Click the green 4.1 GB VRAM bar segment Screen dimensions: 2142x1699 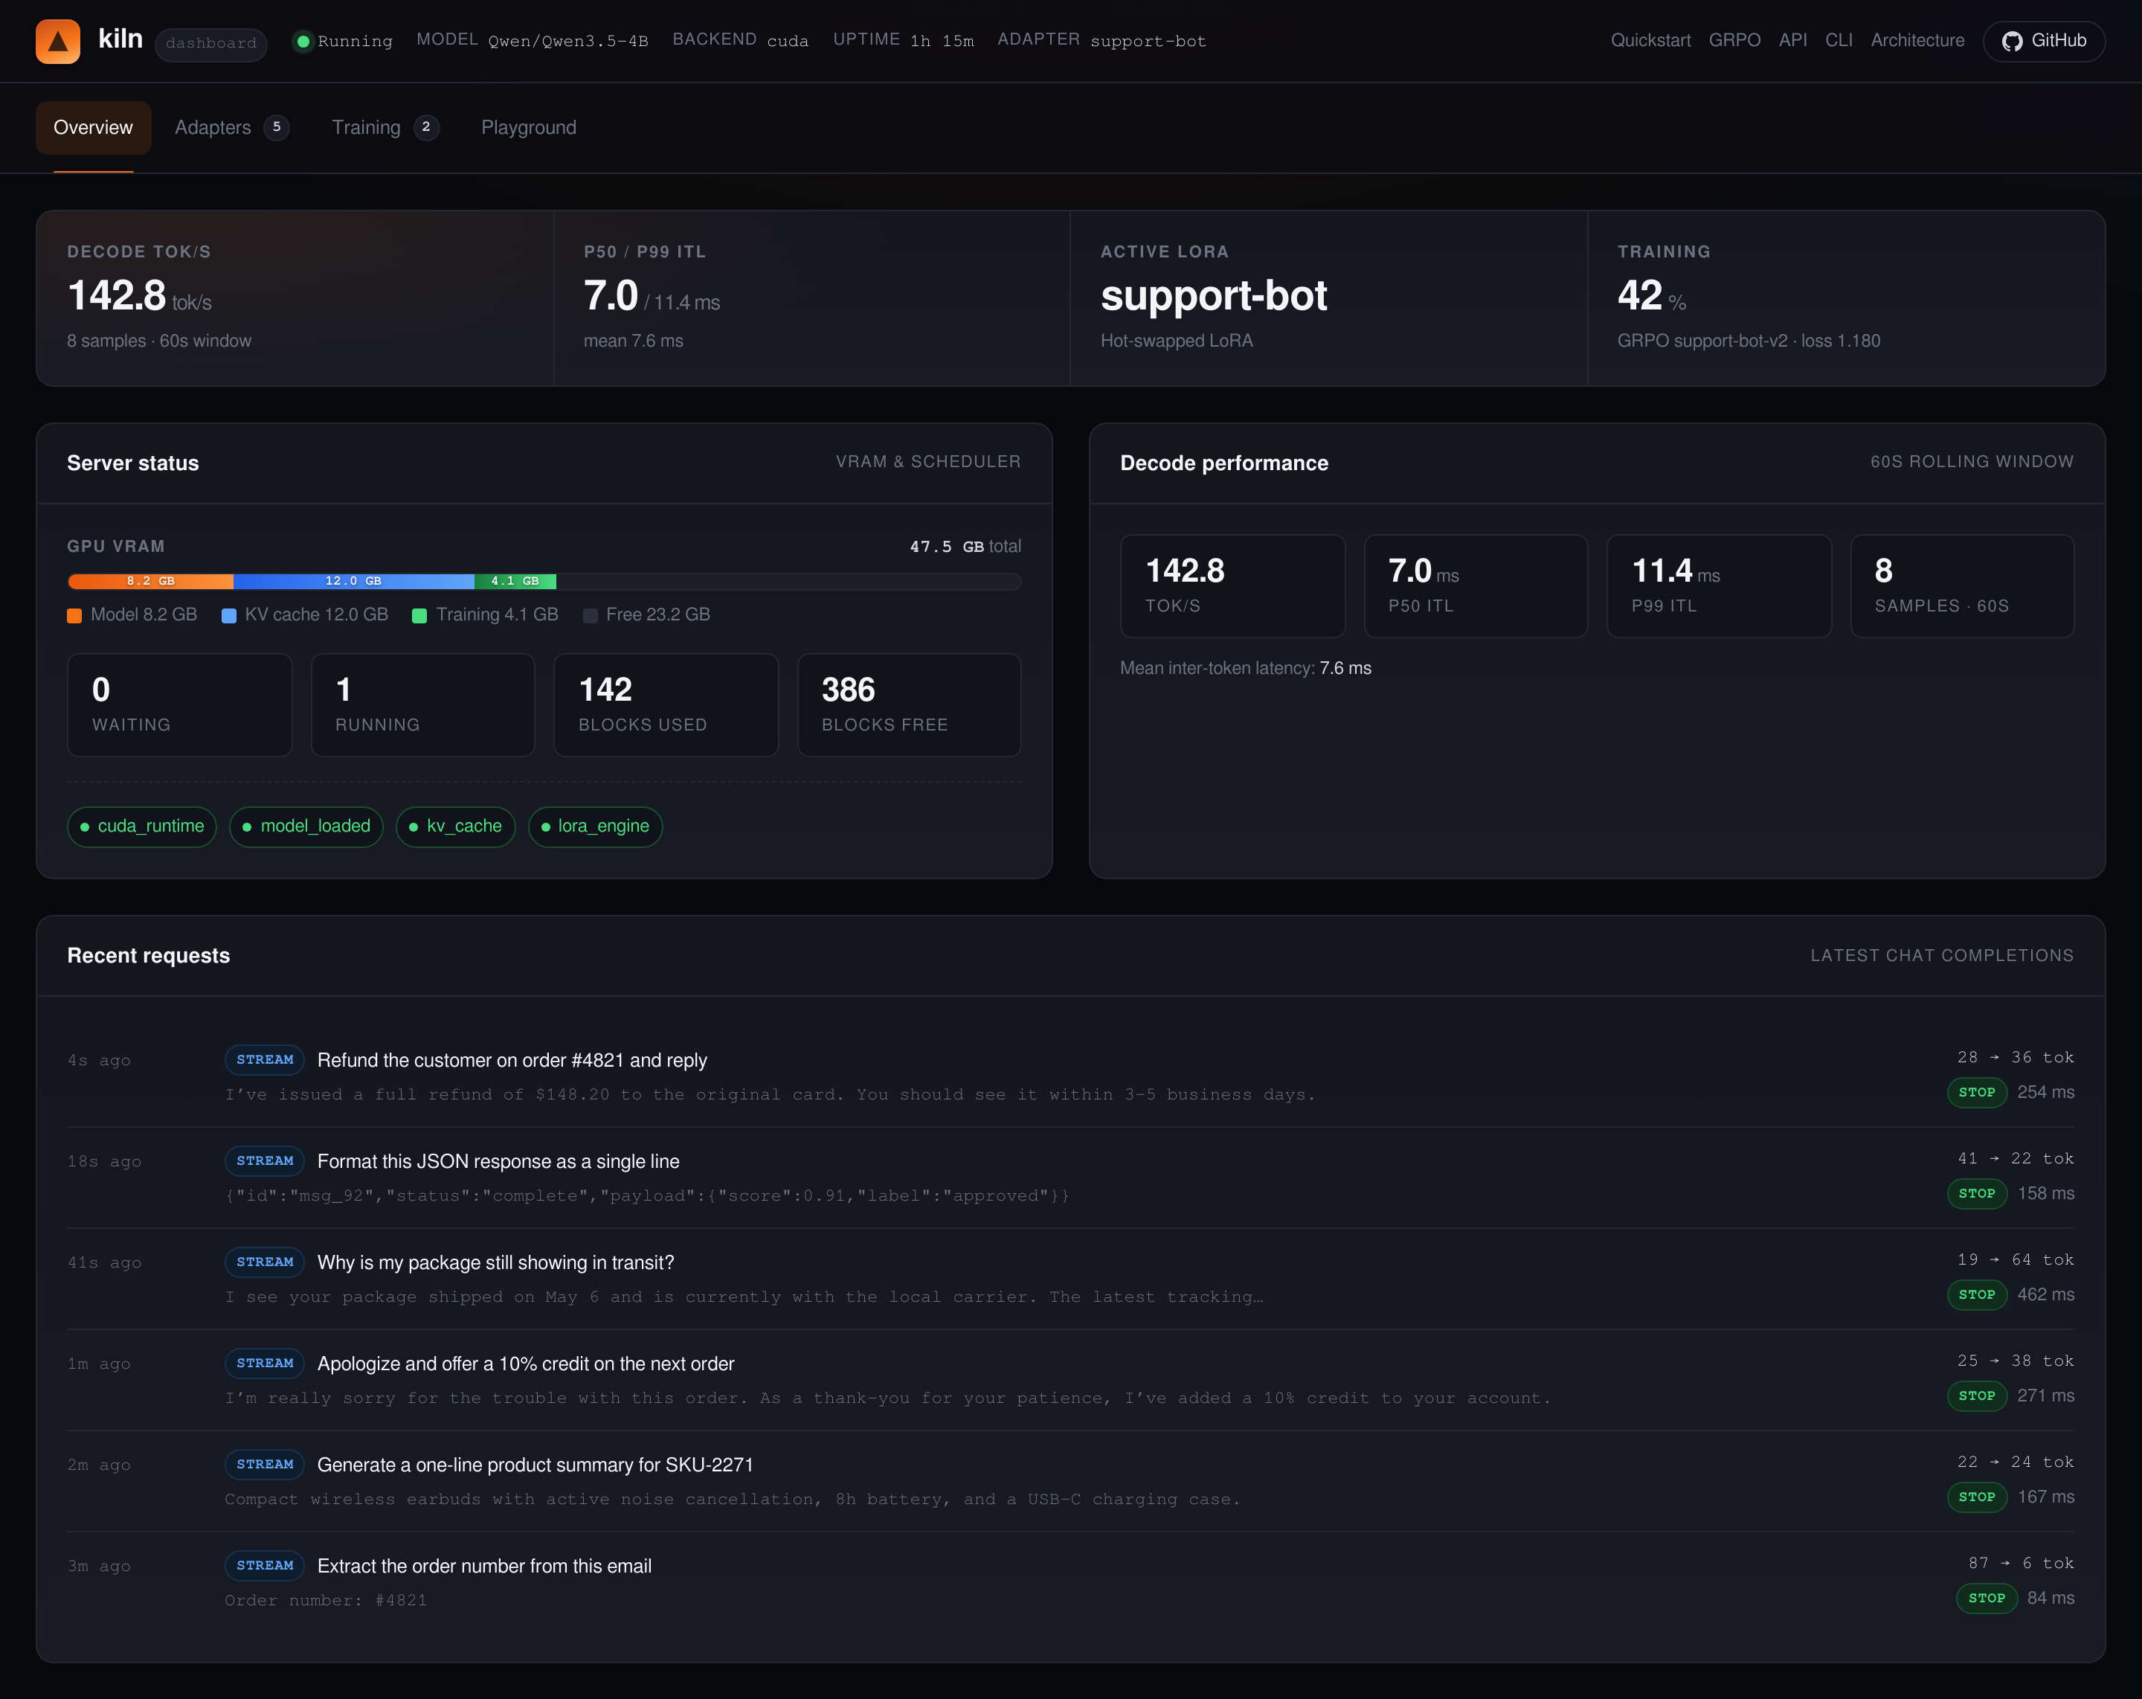tap(515, 581)
